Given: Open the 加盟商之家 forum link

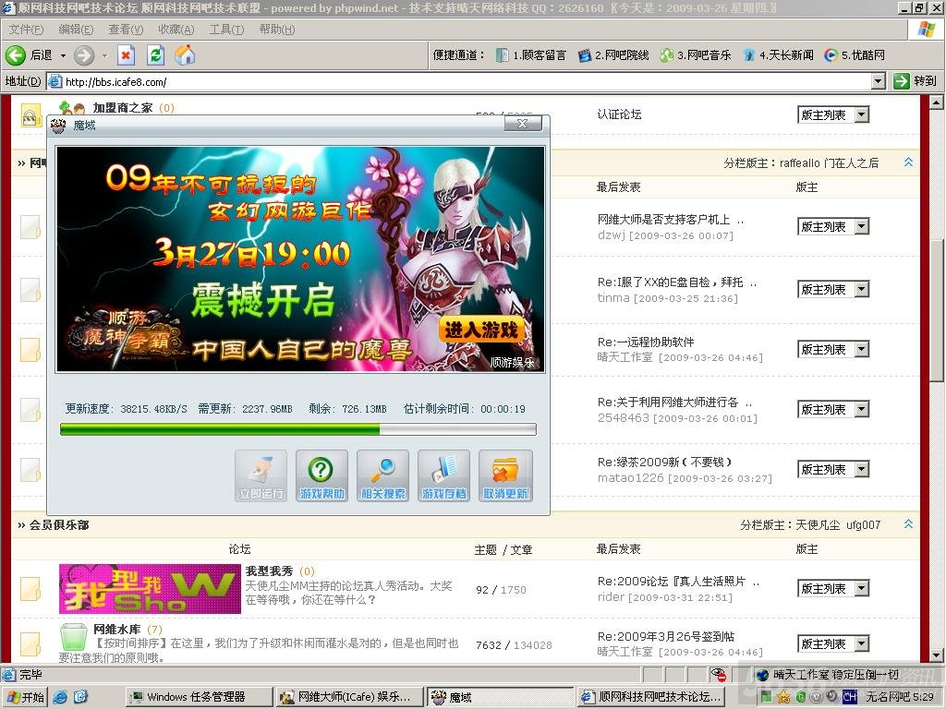Looking at the screenshot, I should tap(123, 107).
